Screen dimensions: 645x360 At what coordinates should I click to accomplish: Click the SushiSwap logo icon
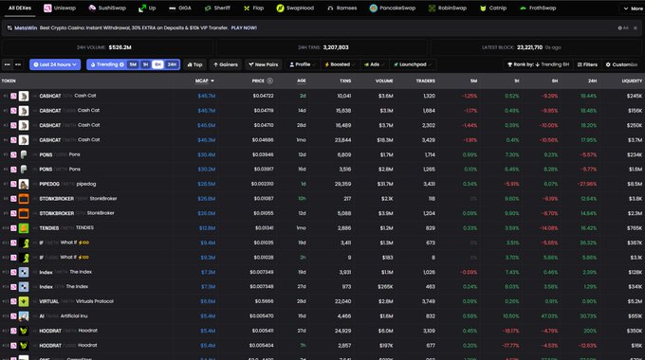tap(92, 9)
